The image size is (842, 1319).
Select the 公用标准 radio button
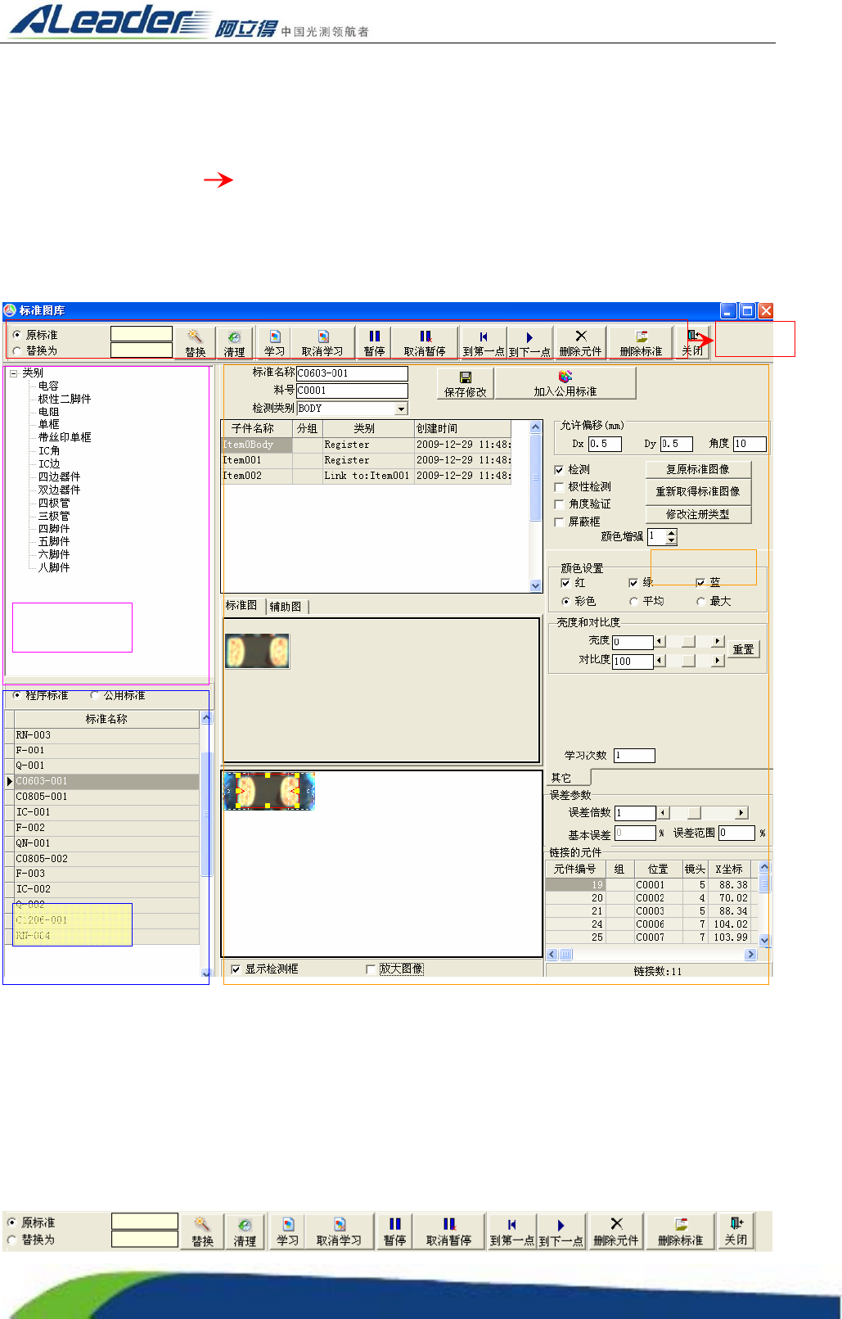click(x=95, y=695)
